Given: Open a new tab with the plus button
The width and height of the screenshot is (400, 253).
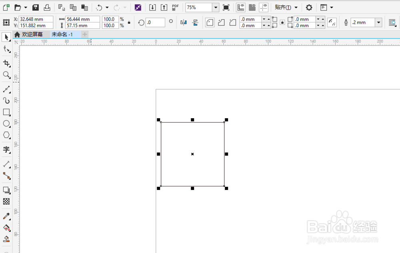Looking at the screenshot, I should coord(84,35).
